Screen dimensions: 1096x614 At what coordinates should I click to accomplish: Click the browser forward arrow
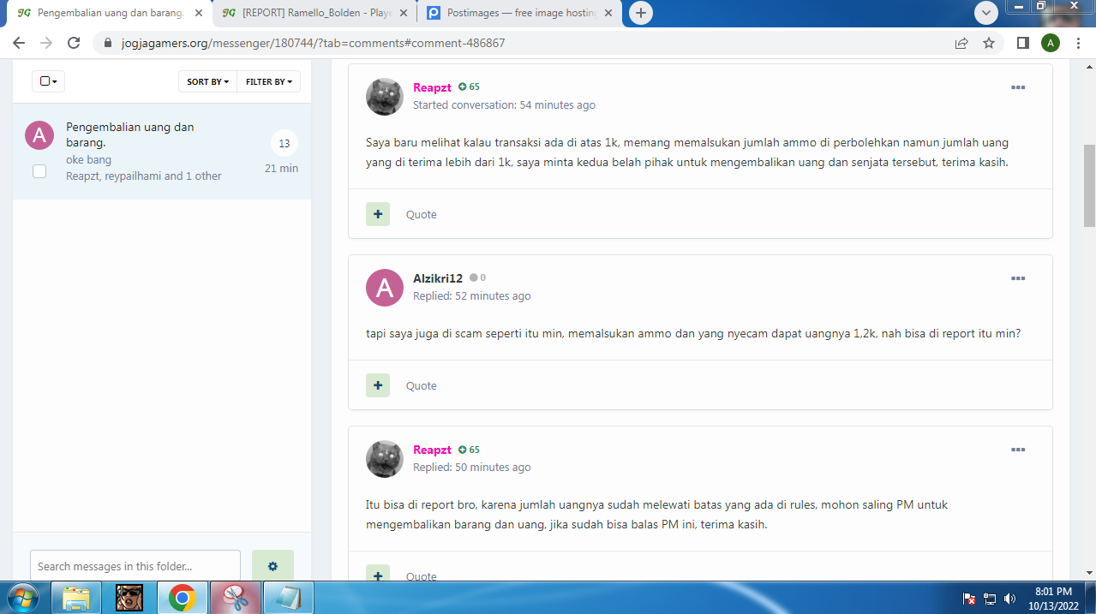(x=46, y=43)
